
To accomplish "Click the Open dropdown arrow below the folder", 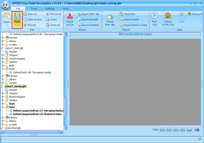I will tap(7, 25).
